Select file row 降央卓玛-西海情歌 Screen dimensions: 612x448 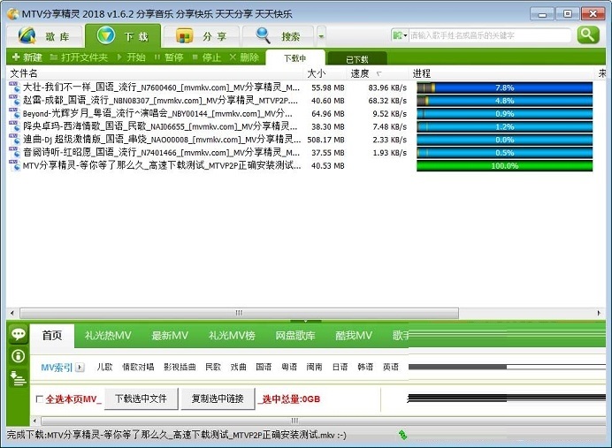301,126
